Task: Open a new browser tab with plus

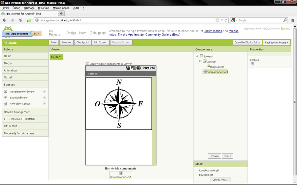Action: 61,13
